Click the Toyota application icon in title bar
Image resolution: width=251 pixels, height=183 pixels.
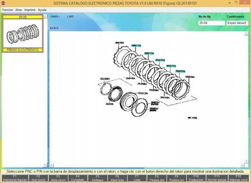pos(3,3)
